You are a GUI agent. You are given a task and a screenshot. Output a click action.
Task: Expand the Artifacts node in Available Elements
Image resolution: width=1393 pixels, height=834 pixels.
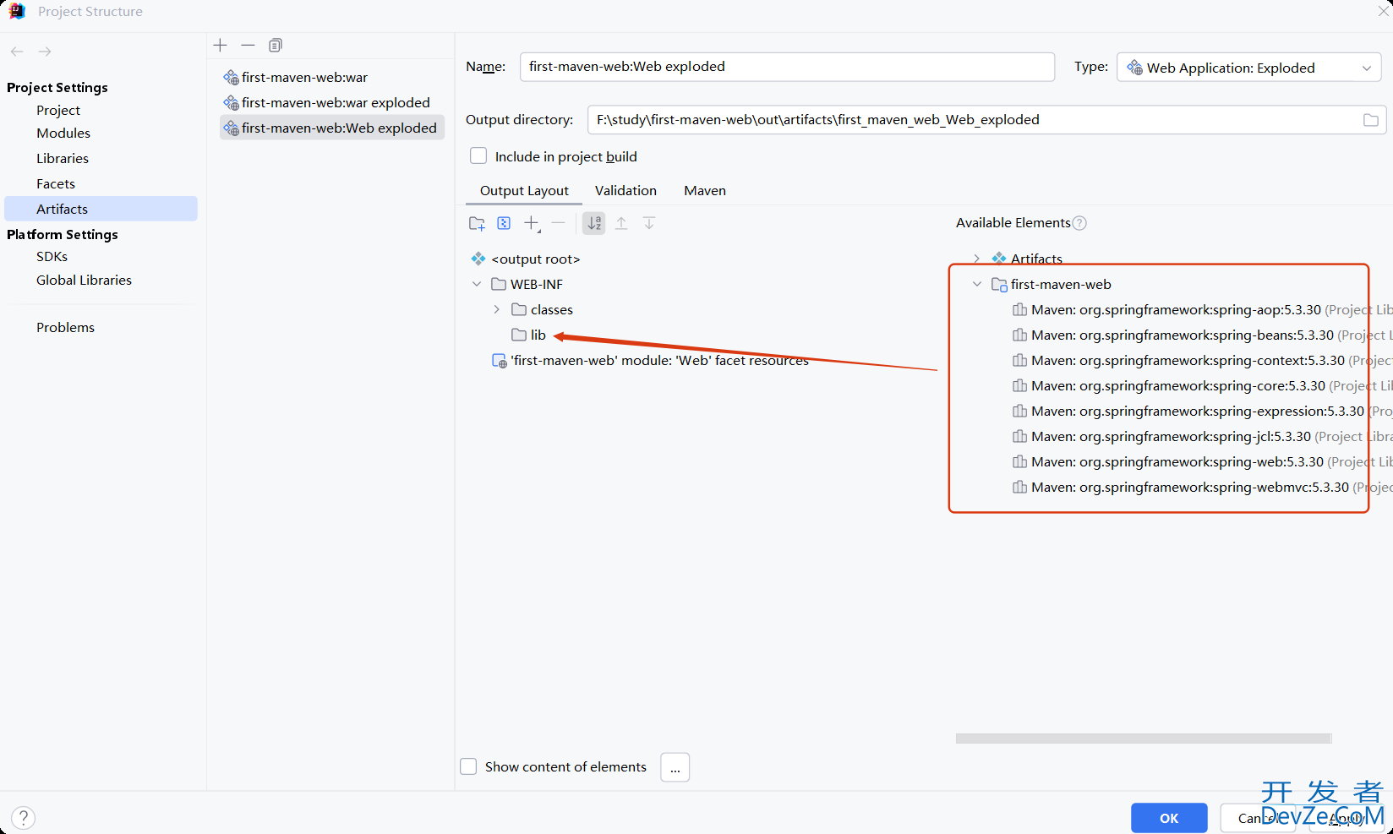tap(977, 259)
